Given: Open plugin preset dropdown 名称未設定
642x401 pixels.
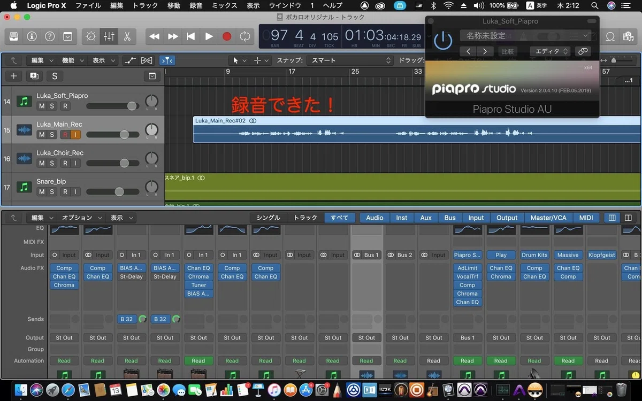Looking at the screenshot, I should (525, 35).
